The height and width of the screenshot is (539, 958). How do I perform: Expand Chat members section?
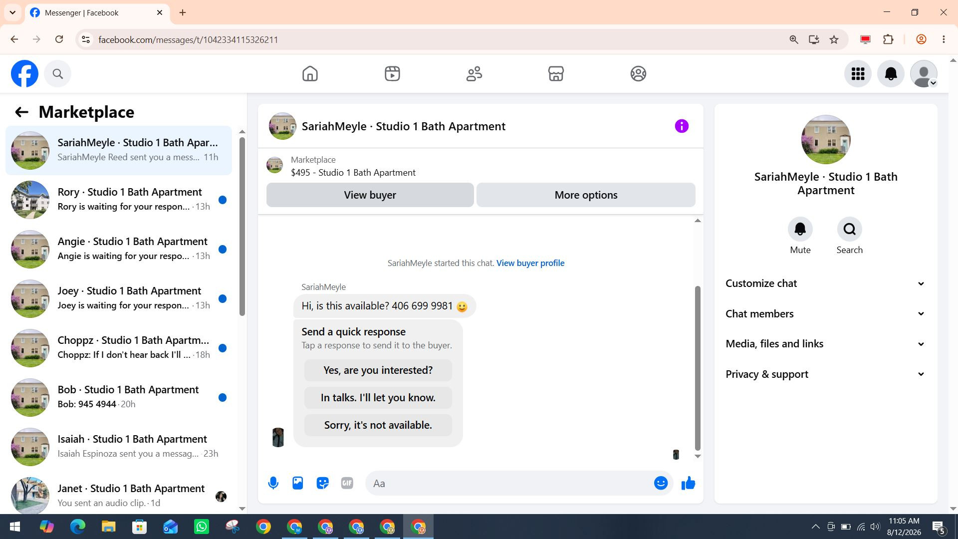[x=825, y=314]
